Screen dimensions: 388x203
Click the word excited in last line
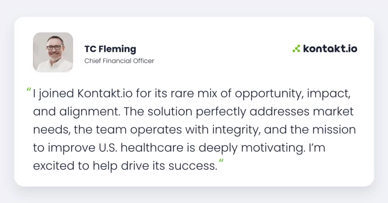click(54, 166)
